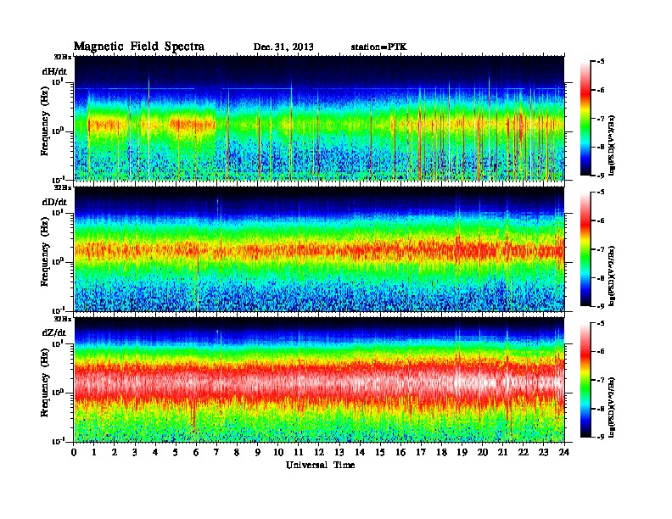The width and height of the screenshot is (672, 519).
Task: Click the -9 tick on the dZ/dt color bar
Action: [x=601, y=437]
